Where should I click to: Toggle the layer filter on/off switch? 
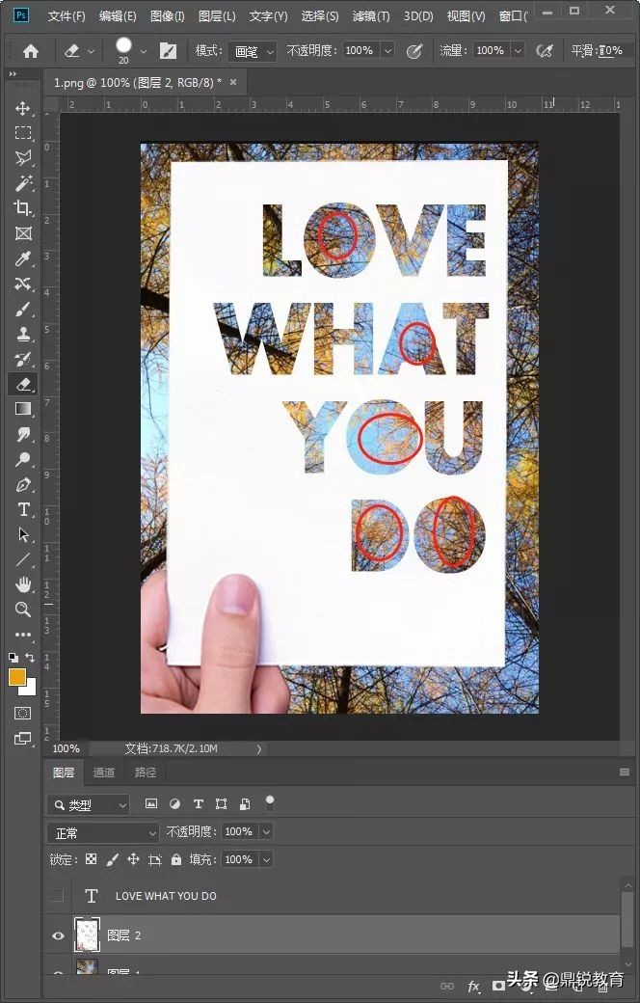click(270, 801)
